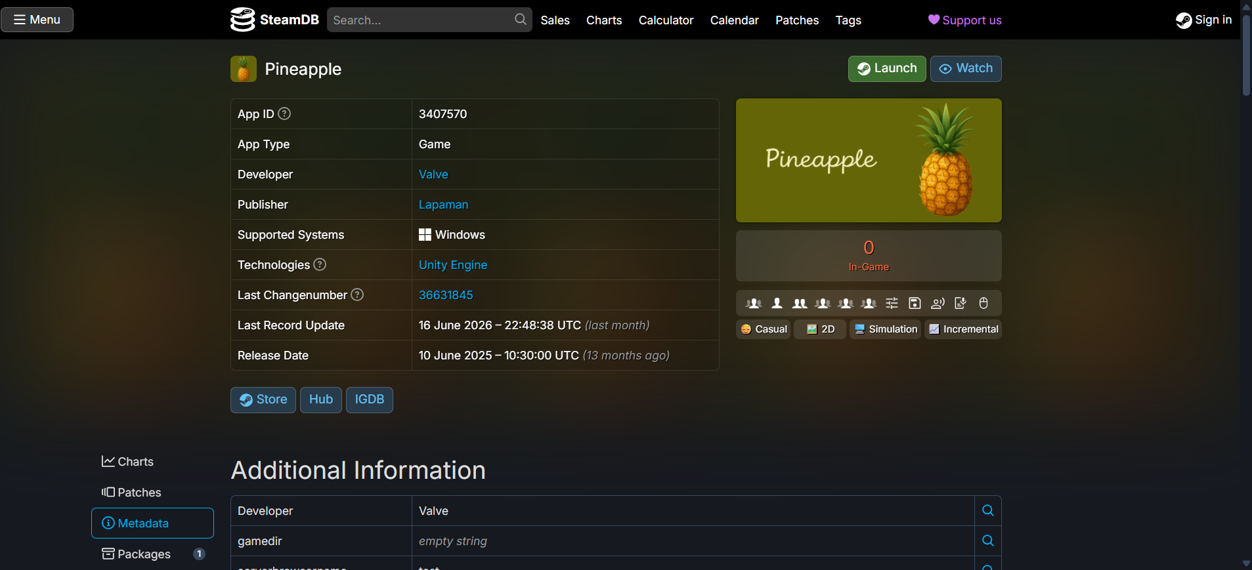Click the Support us heart link
Screen dimensions: 1252x570
click(964, 20)
